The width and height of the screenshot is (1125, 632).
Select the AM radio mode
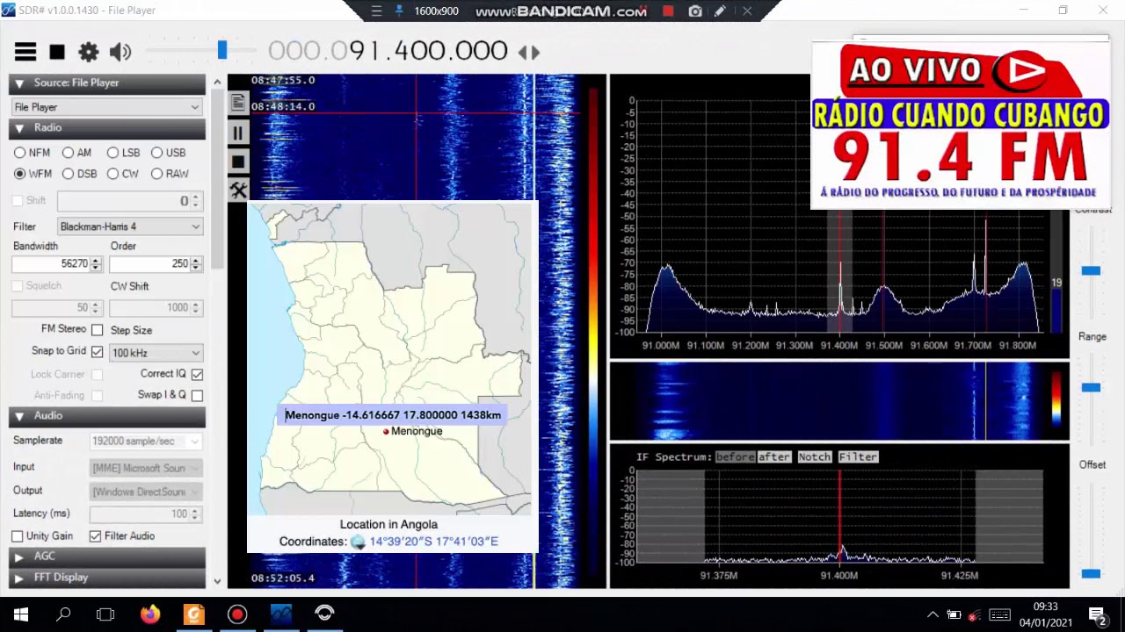tap(68, 153)
